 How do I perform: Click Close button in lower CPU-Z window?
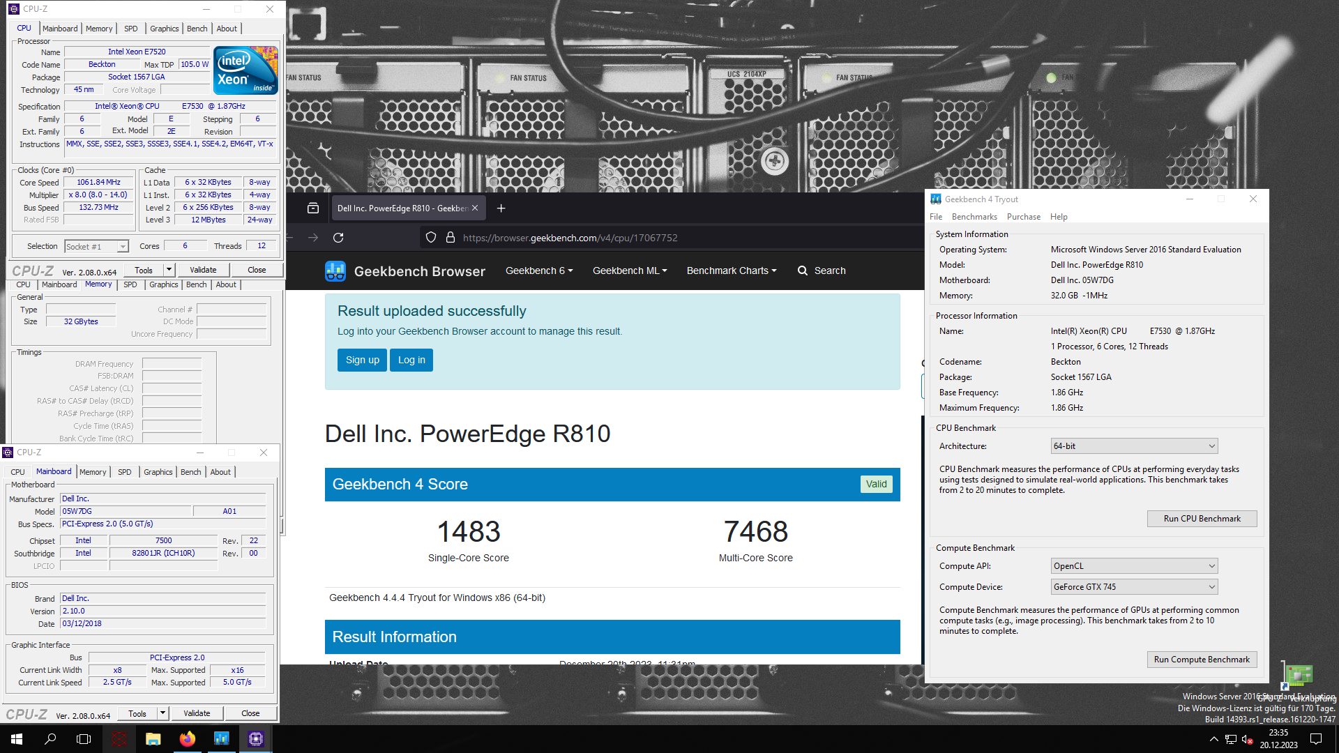pos(250,713)
